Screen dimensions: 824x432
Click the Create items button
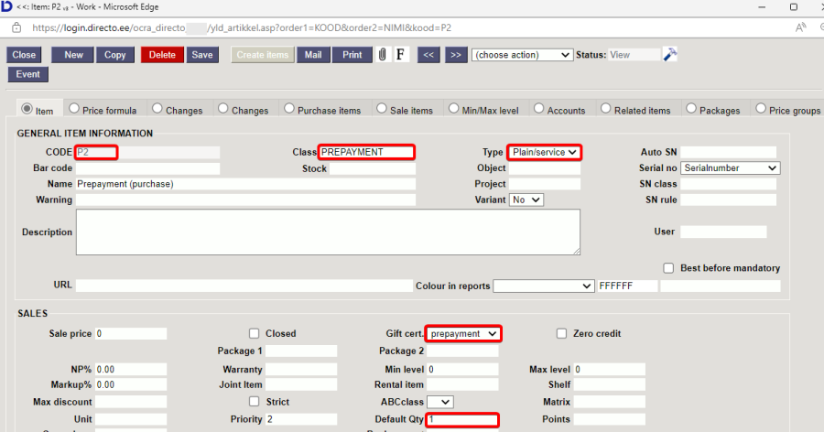pos(262,55)
